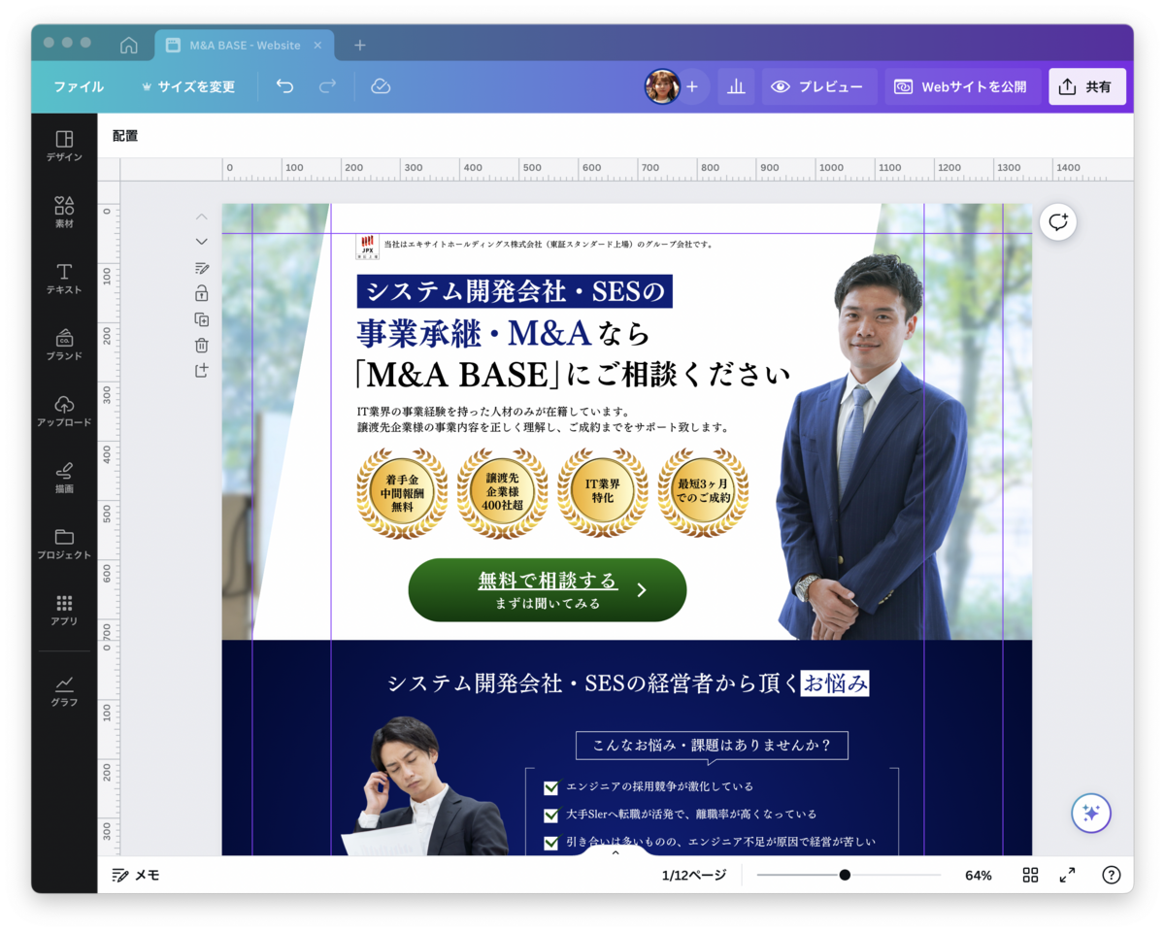Click the Position (配置) toolbar option
1165x932 pixels.
[x=125, y=136]
